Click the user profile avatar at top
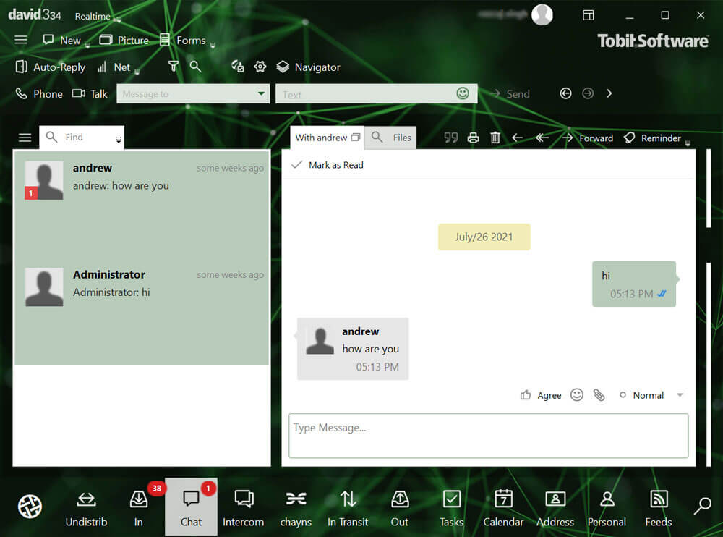Image resolution: width=723 pixels, height=537 pixels. click(x=542, y=14)
